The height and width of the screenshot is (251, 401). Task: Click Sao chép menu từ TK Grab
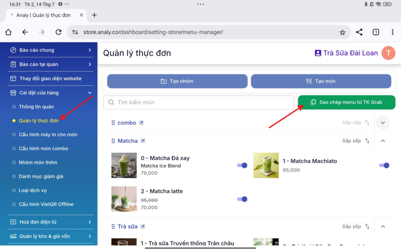[x=347, y=102]
